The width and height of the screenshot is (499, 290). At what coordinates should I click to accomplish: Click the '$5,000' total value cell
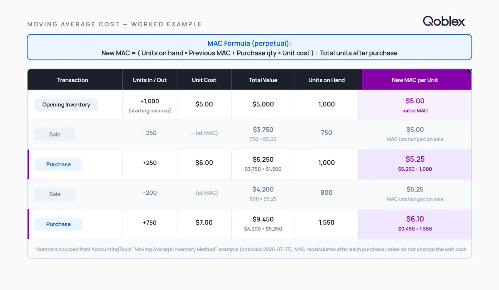(x=263, y=104)
